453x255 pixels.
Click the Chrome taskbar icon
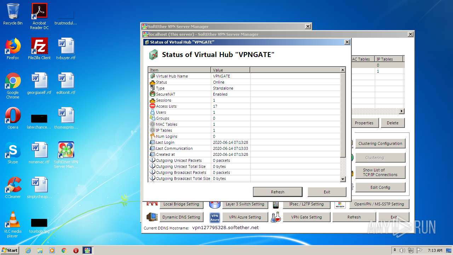pos(64,250)
